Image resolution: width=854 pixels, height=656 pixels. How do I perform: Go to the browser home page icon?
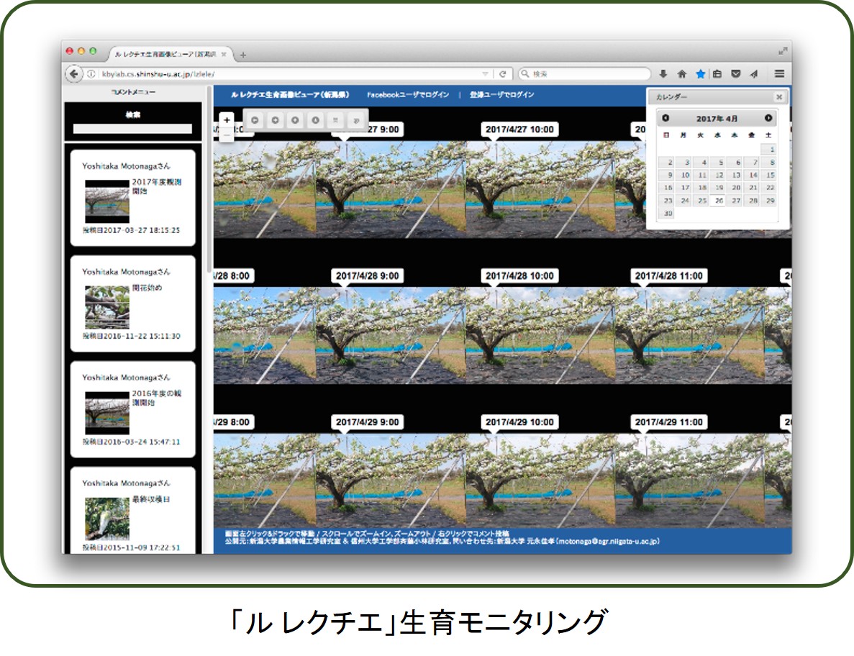click(x=681, y=74)
